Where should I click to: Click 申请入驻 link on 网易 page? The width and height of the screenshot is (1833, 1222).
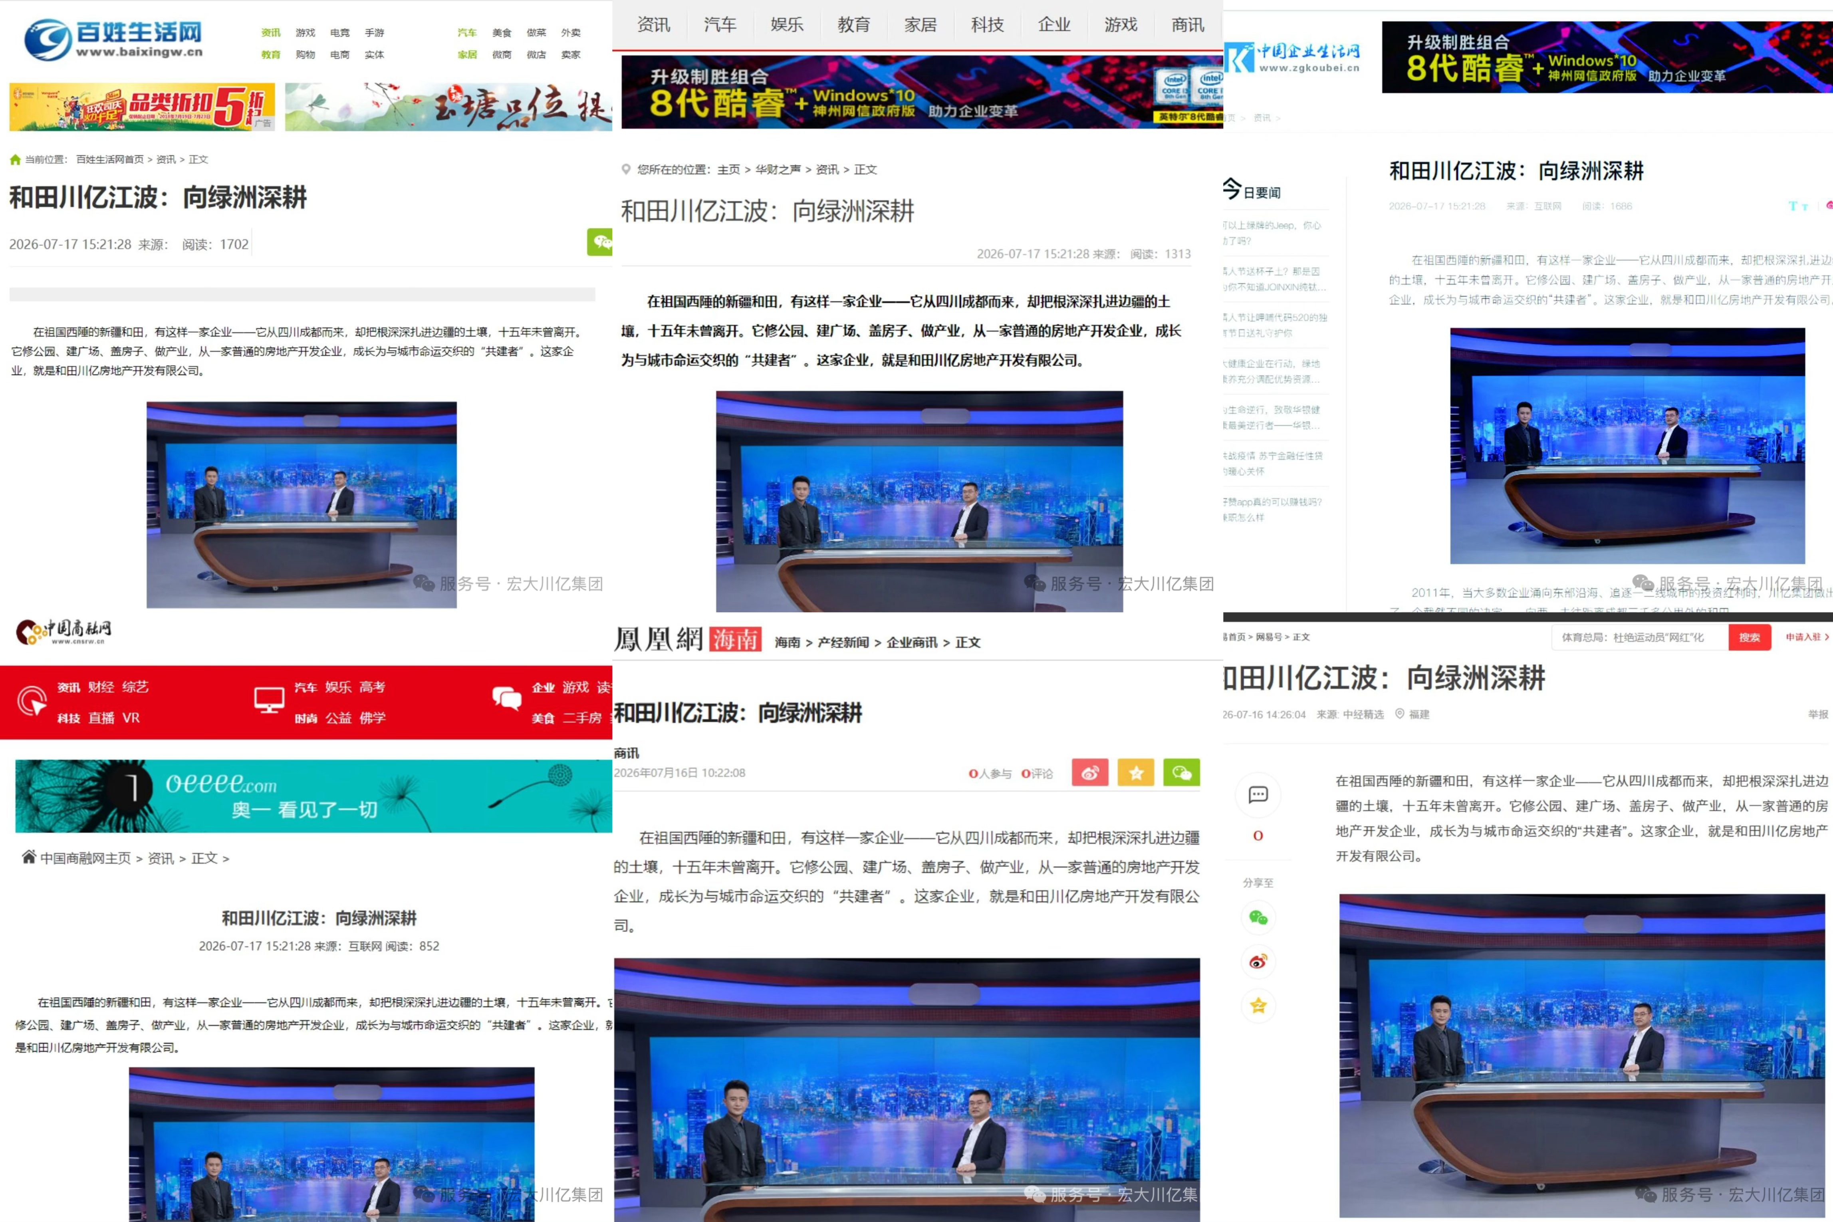[1807, 637]
